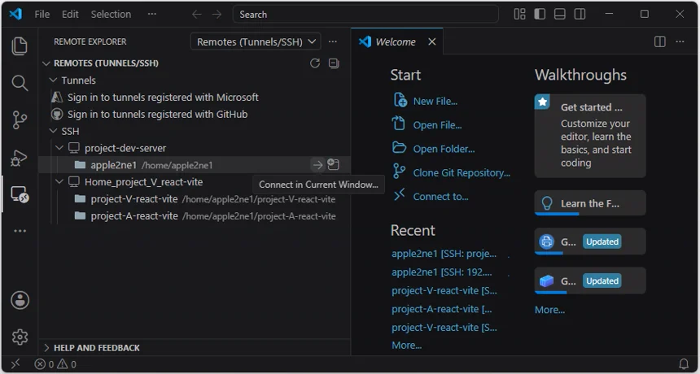The height and width of the screenshot is (374, 700).
Task: Open the File menu
Action: 42,15
